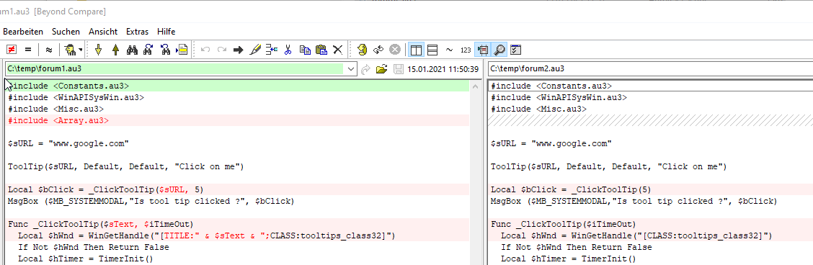813x265 pixels.
Task: Click the Find Next binoculars icon
Action: click(148, 50)
